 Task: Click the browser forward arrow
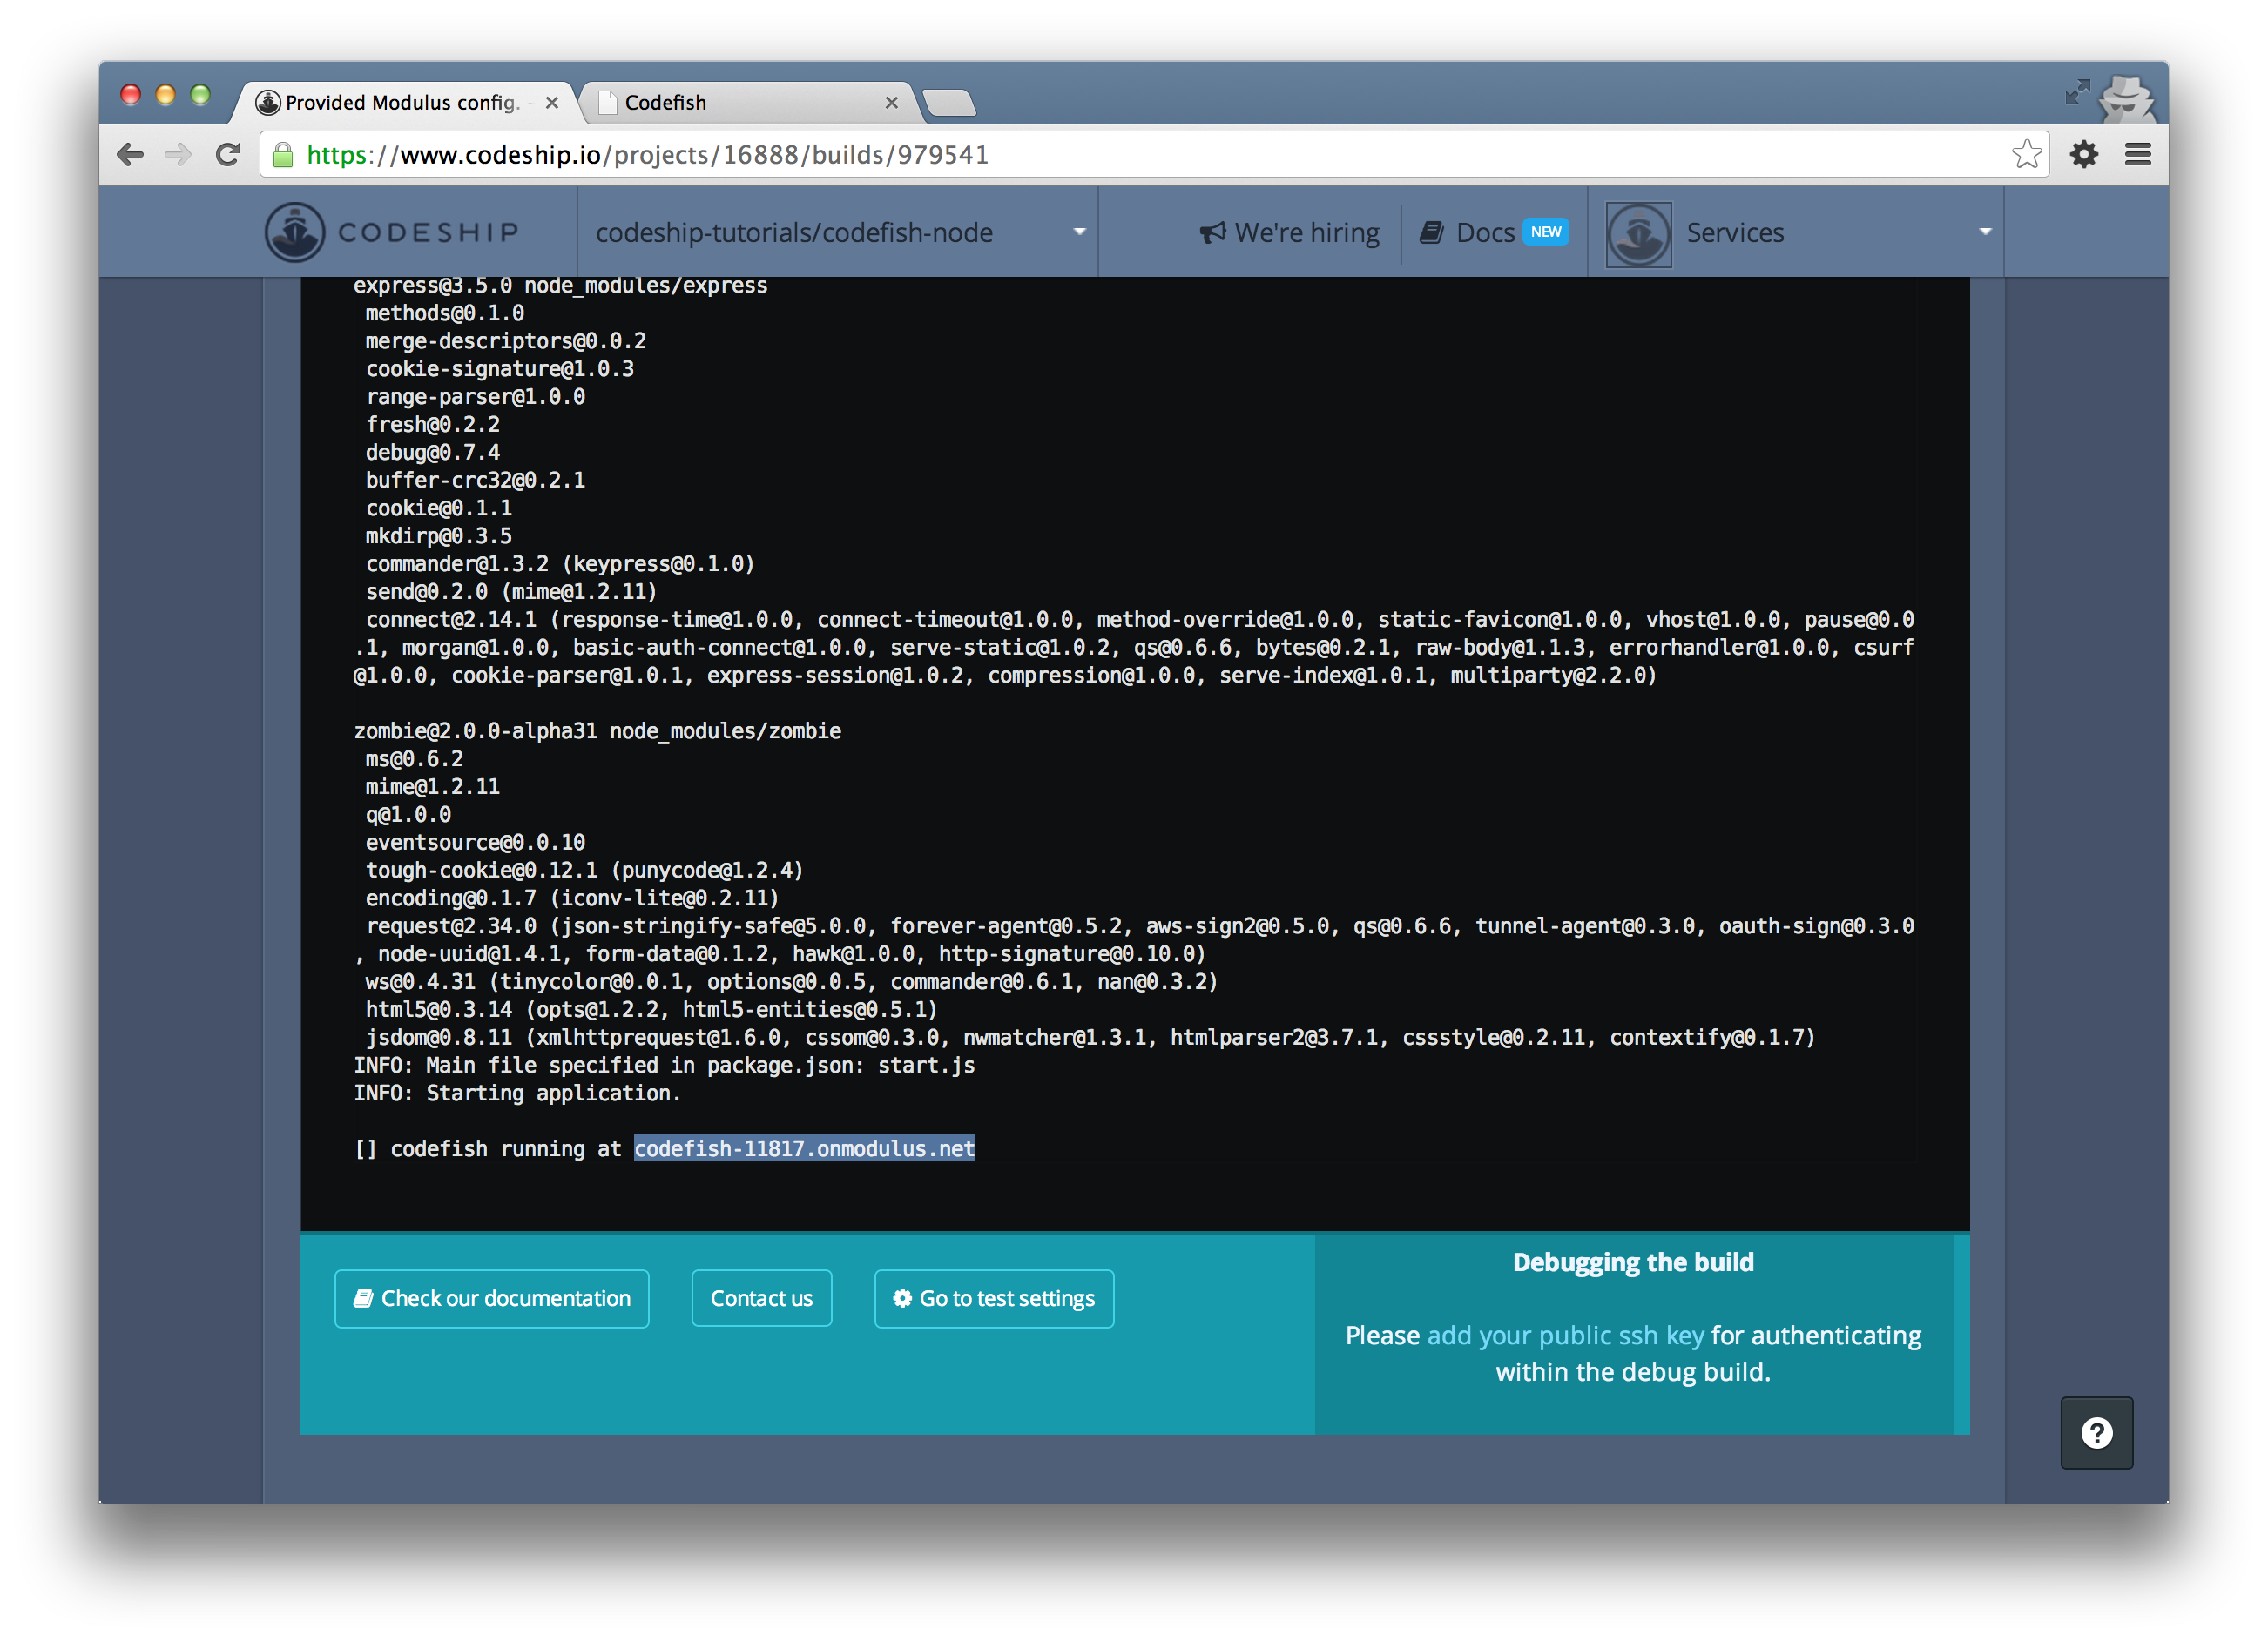(x=179, y=155)
